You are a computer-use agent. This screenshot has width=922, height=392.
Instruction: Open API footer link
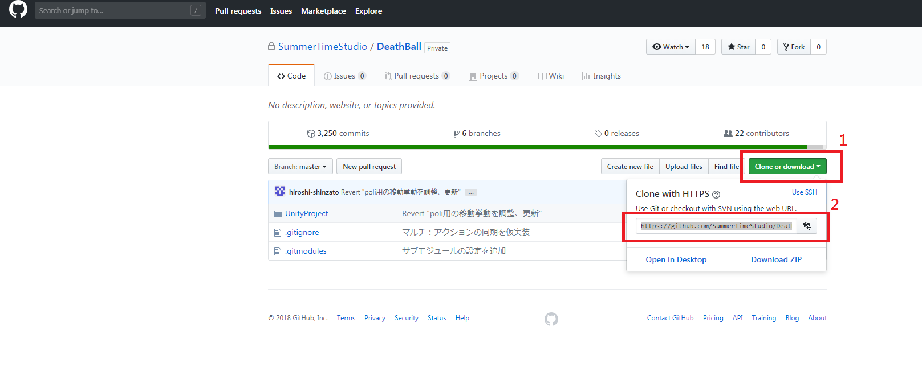point(738,318)
